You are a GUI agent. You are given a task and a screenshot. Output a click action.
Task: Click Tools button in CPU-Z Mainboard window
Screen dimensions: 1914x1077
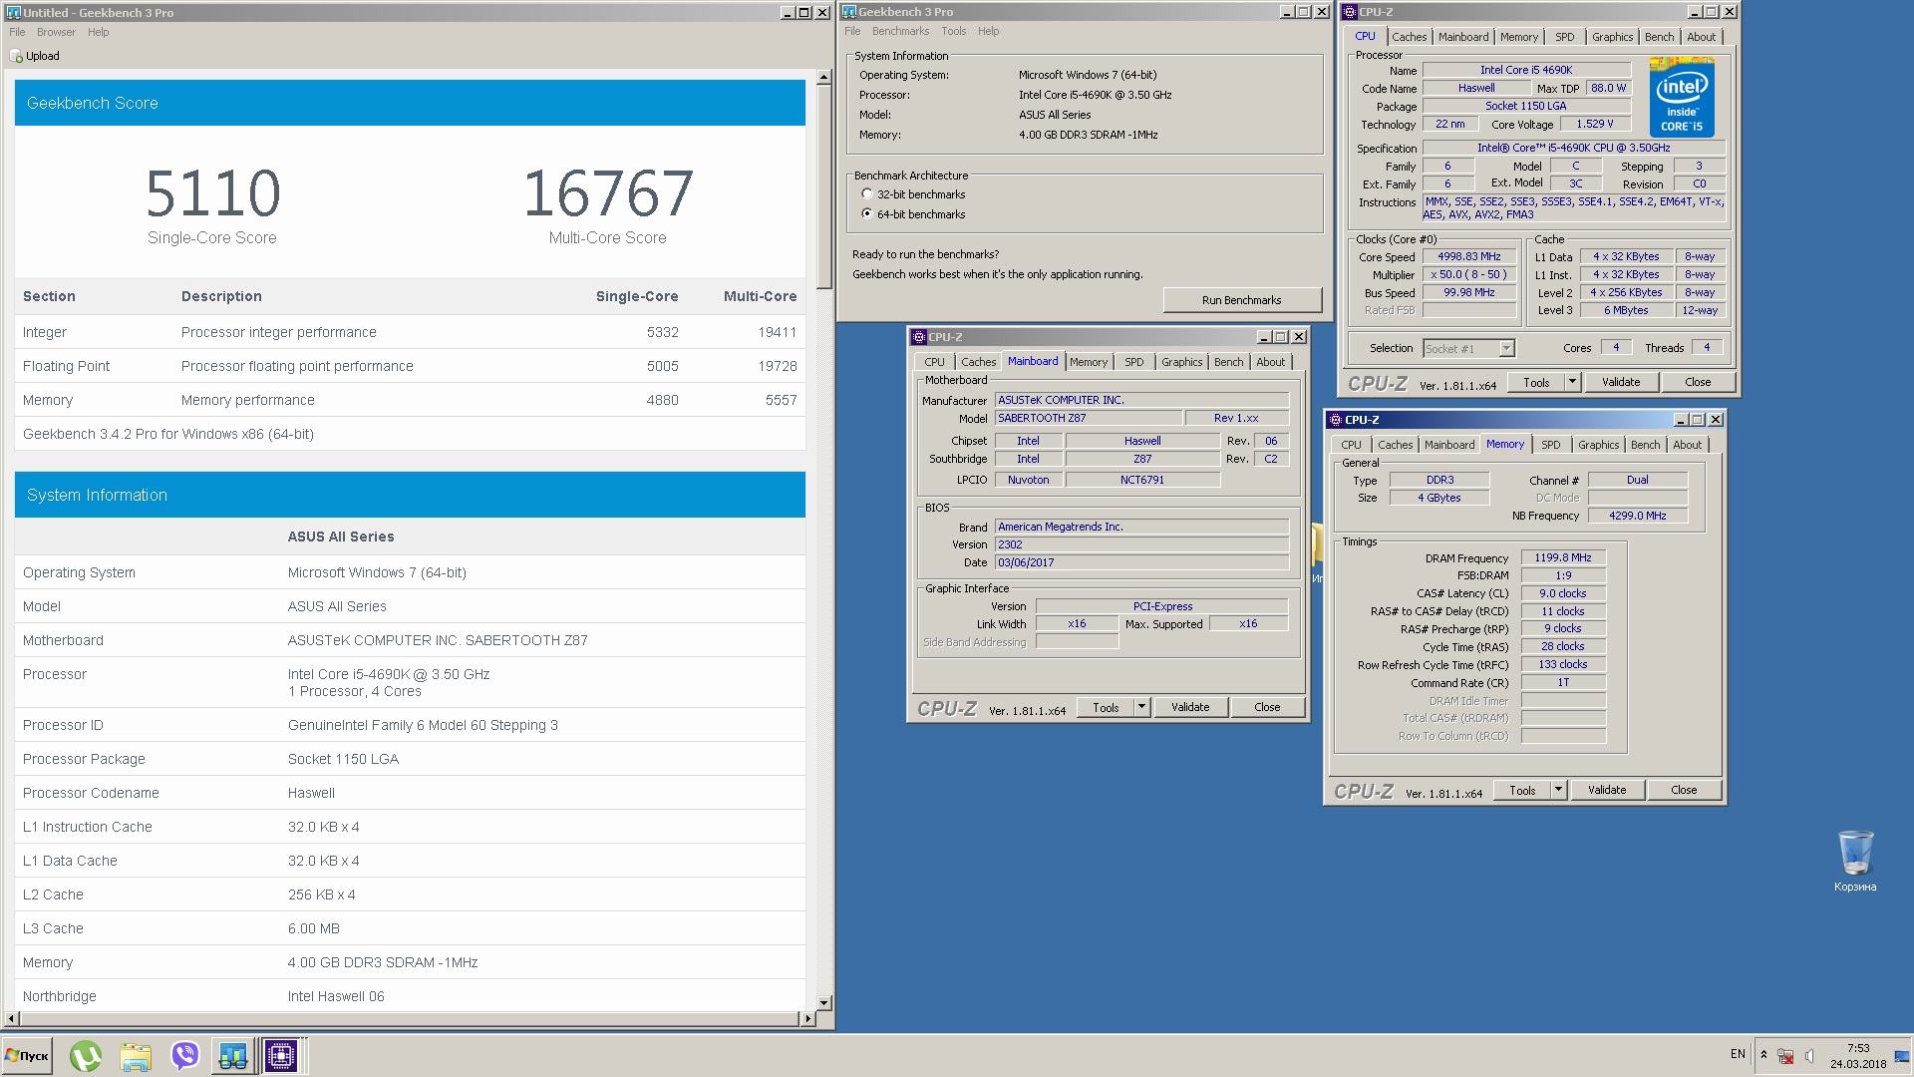[1106, 707]
